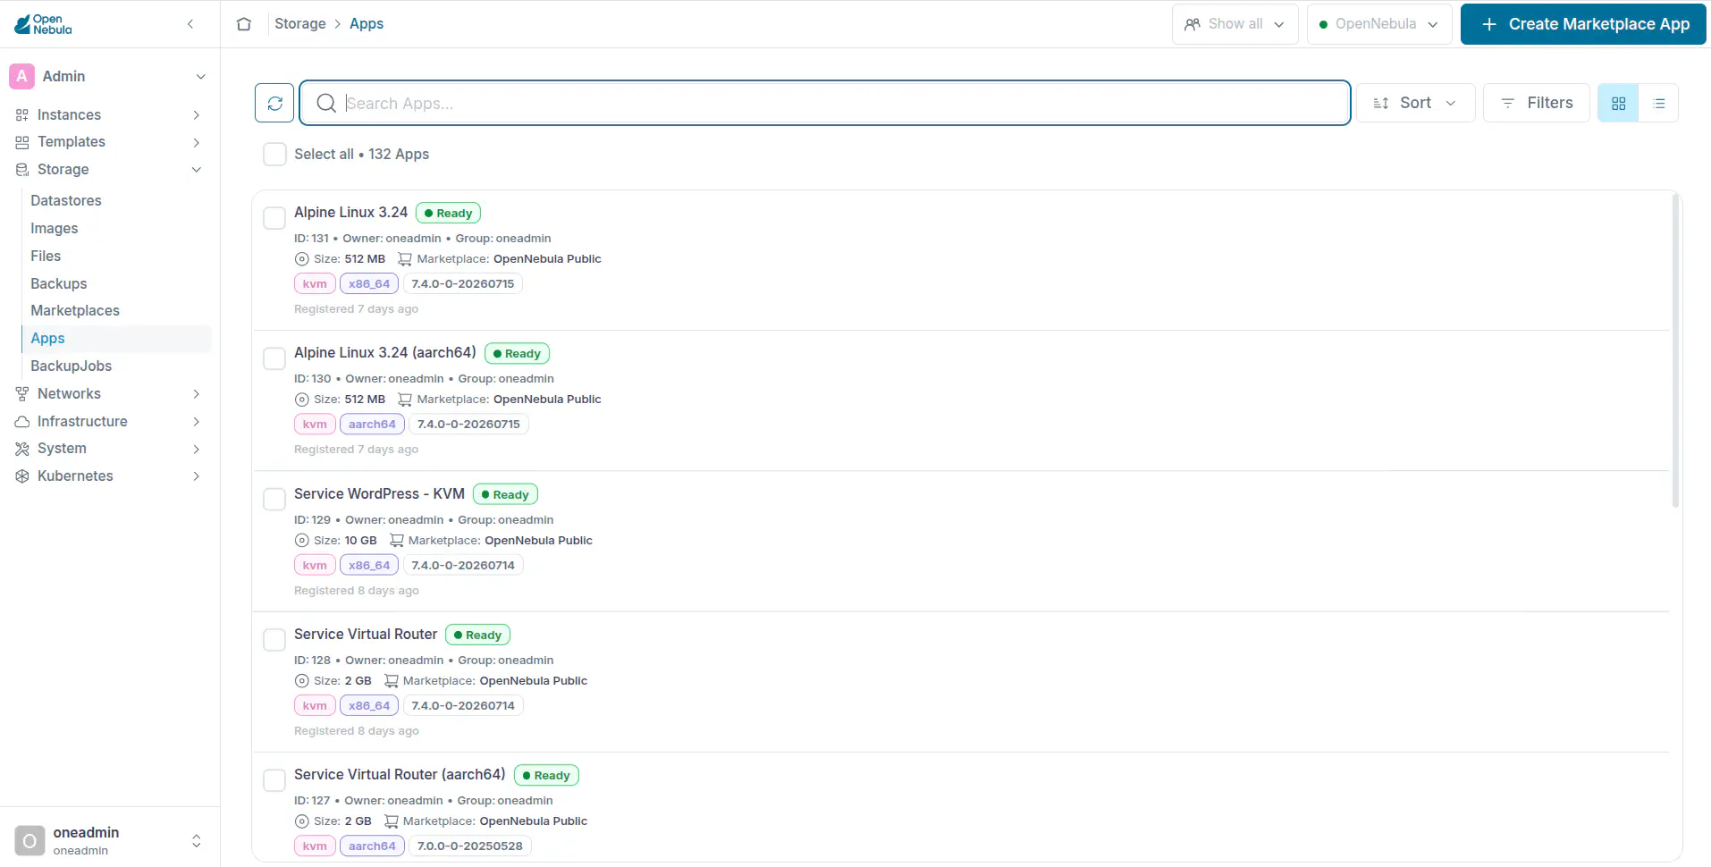Click marketplace cart icon on Service WordPress - KVM
The height and width of the screenshot is (867, 1711).
[397, 541]
